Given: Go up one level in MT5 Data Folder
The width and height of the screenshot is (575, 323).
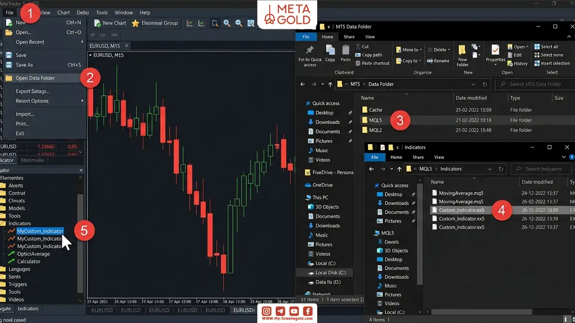Looking at the screenshot, I should 331,84.
